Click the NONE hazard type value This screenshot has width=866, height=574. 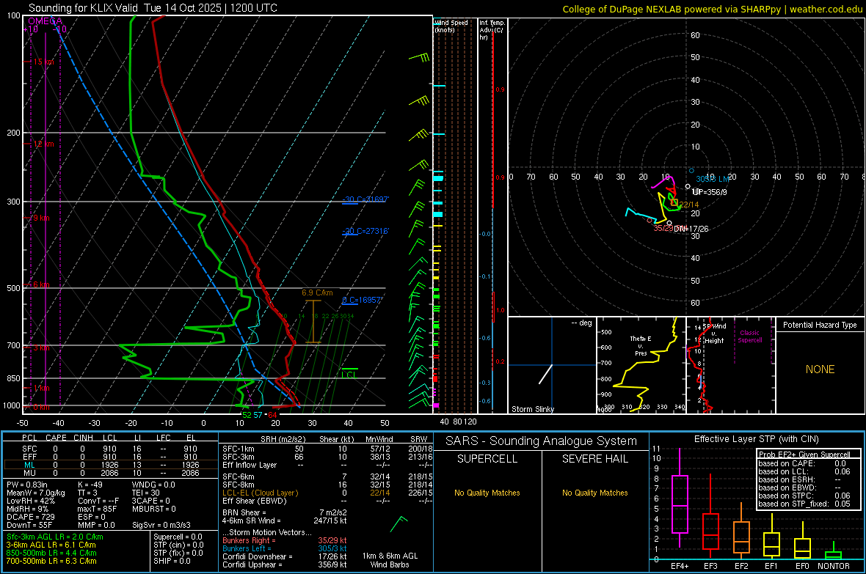pos(820,369)
